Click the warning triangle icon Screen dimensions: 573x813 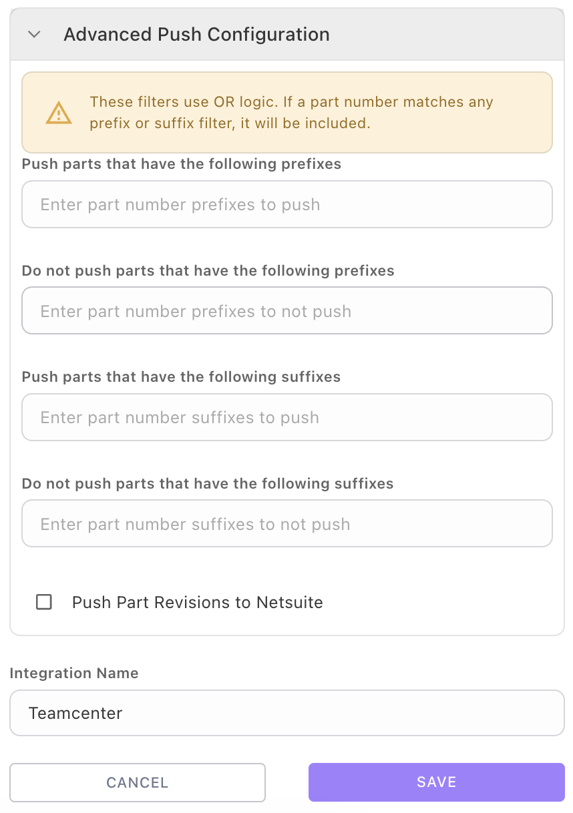click(59, 113)
